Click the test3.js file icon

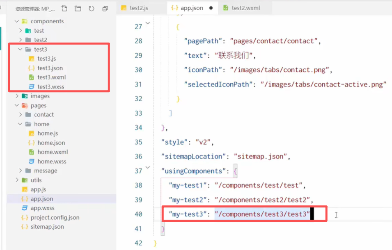pyautogui.click(x=32, y=59)
